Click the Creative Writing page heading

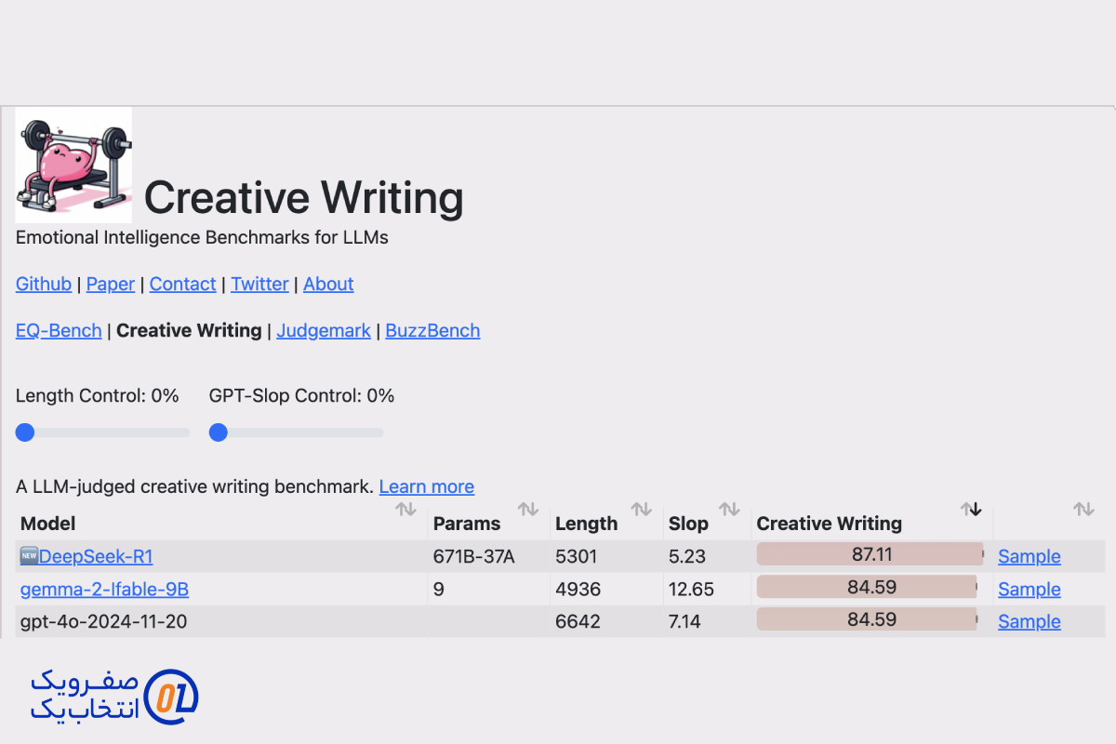[x=304, y=197]
